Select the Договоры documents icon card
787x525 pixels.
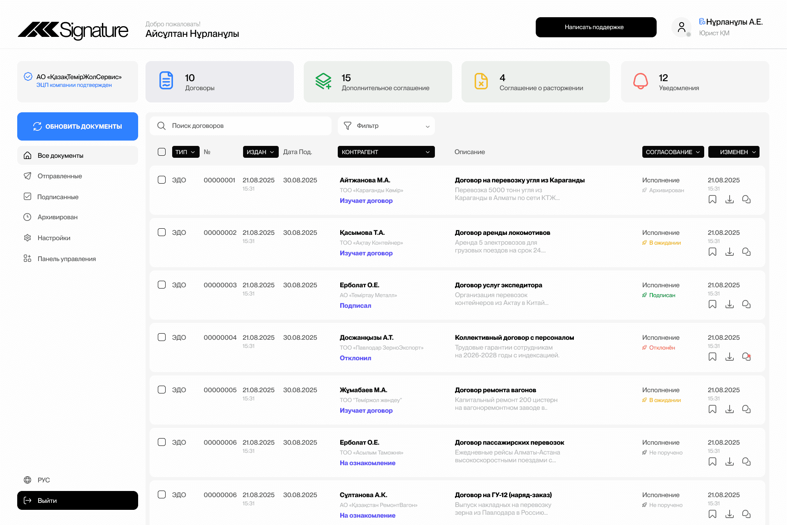(x=166, y=81)
